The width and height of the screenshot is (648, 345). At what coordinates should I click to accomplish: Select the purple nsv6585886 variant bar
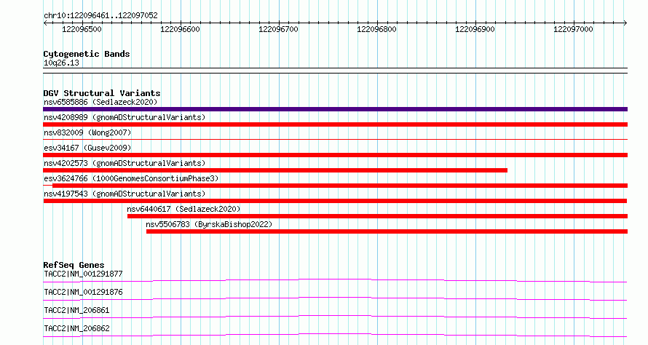[x=335, y=109]
